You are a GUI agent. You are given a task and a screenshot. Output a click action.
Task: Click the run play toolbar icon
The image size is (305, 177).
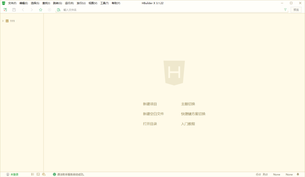pos(49,10)
